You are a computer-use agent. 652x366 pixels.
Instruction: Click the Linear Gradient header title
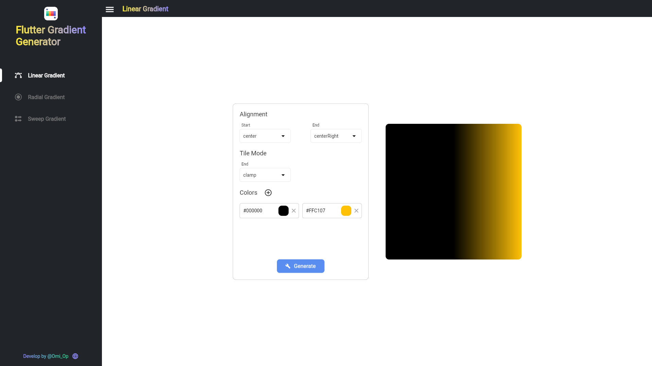coord(145,9)
